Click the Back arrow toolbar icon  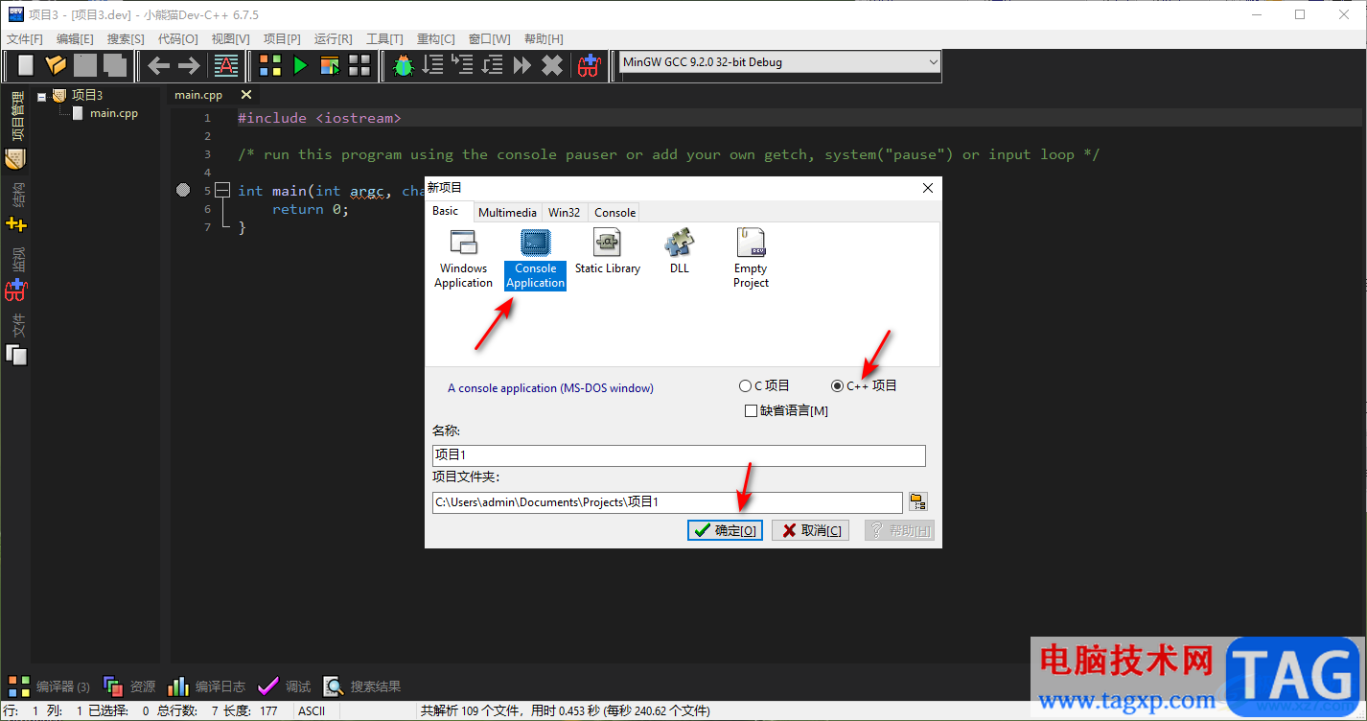pos(159,65)
